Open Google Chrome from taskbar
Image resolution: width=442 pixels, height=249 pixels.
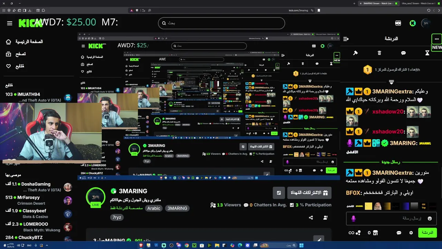pyautogui.click(x=186, y=246)
